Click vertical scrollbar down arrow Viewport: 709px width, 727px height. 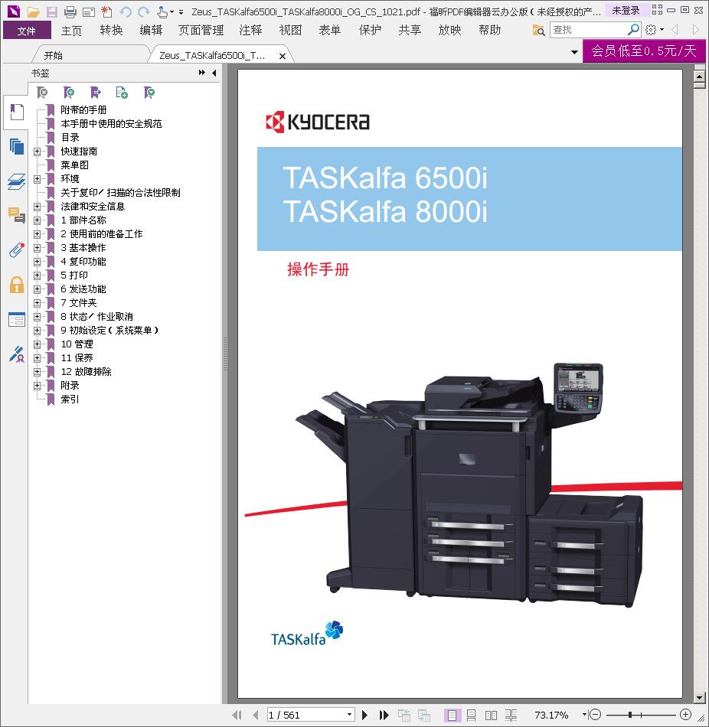coord(700,697)
